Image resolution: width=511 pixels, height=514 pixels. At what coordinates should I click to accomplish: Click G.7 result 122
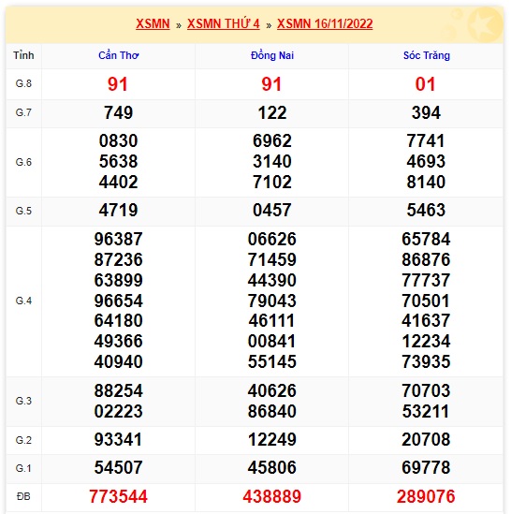[272, 112]
